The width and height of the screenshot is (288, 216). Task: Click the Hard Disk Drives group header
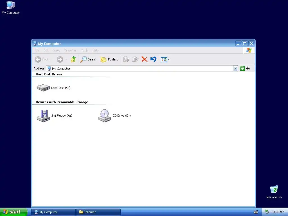pyautogui.click(x=49, y=74)
